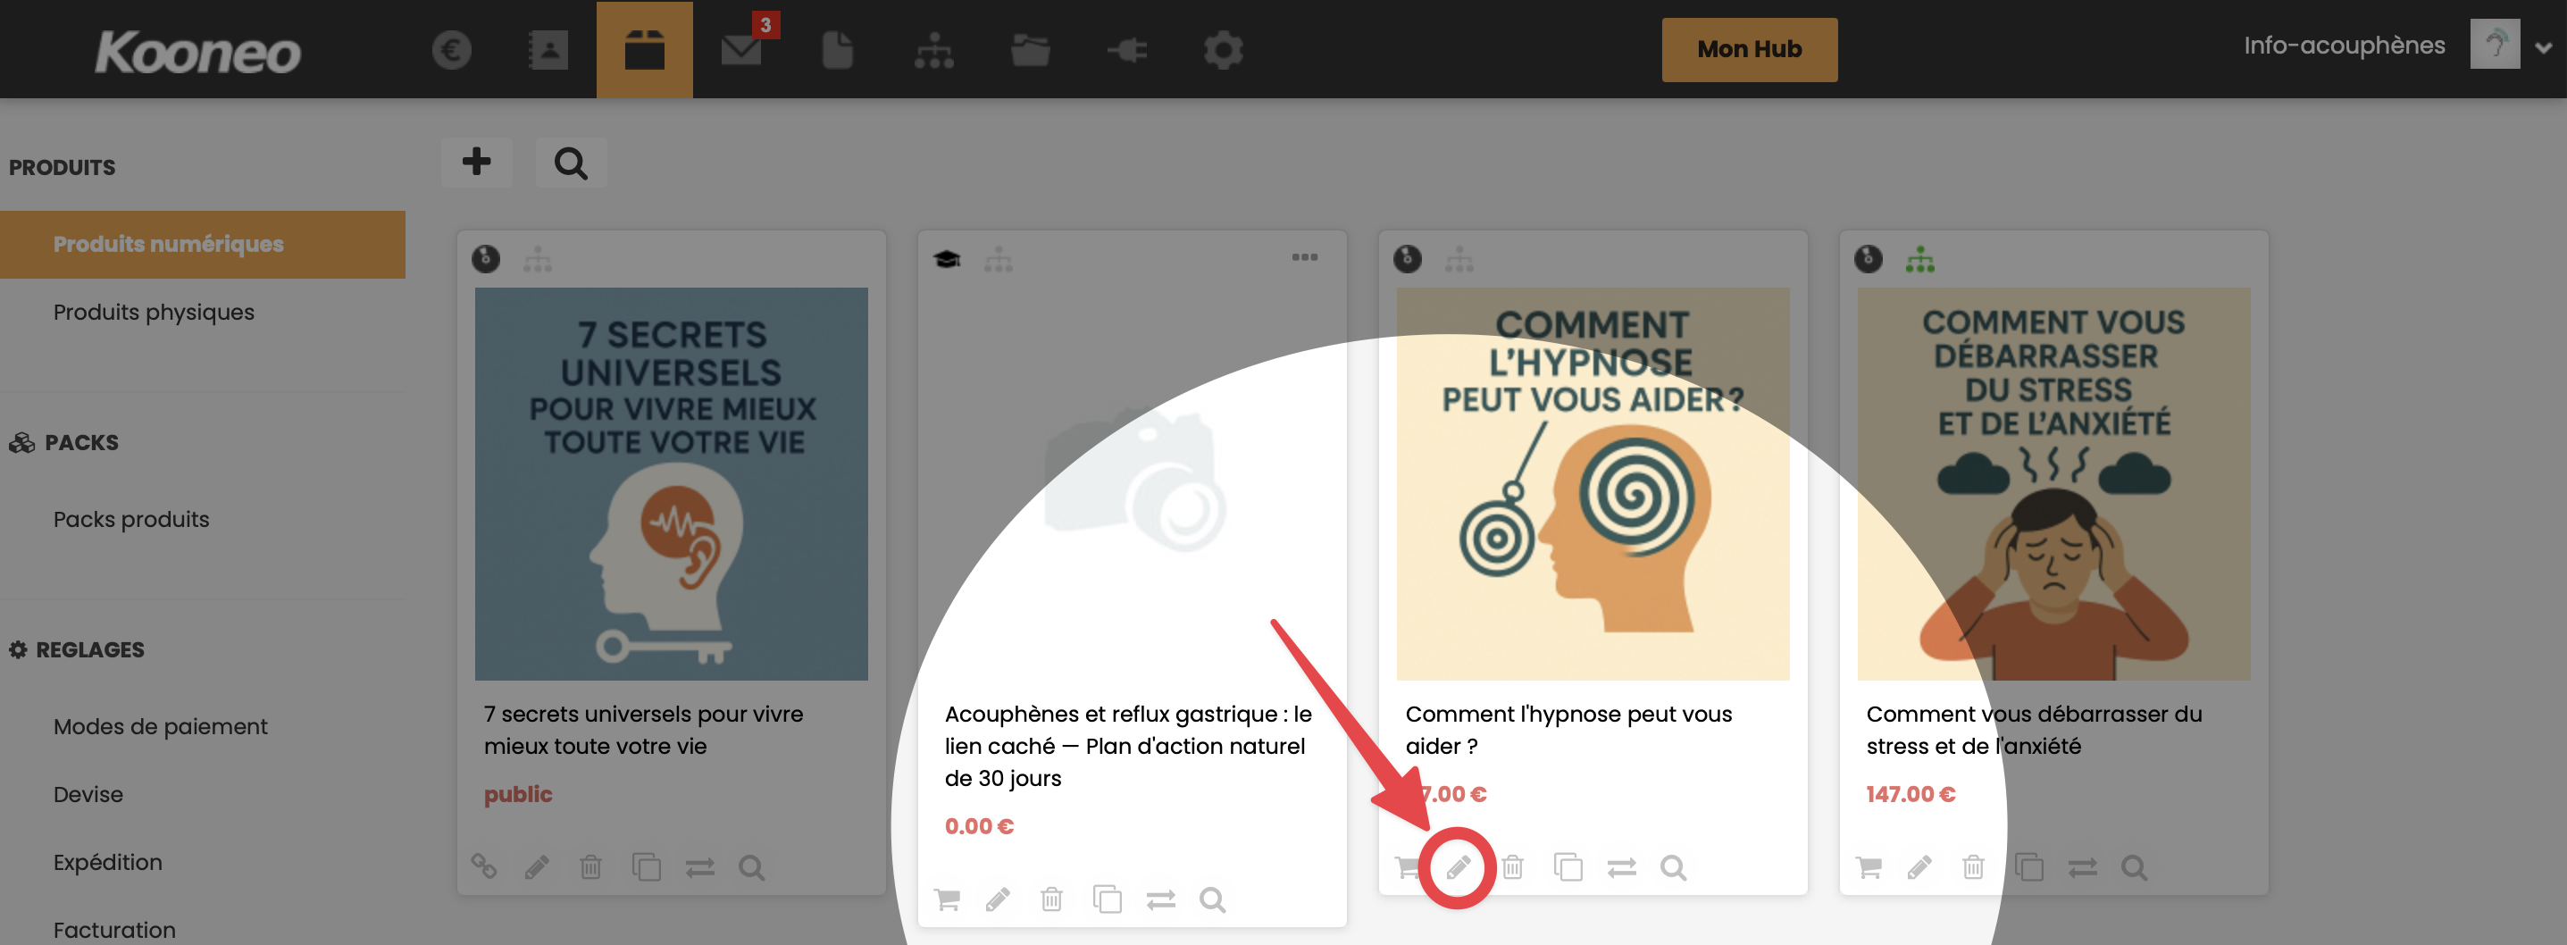Delete the Acouphènes et reflux product
Image resolution: width=2567 pixels, height=945 pixels.
tap(1051, 900)
